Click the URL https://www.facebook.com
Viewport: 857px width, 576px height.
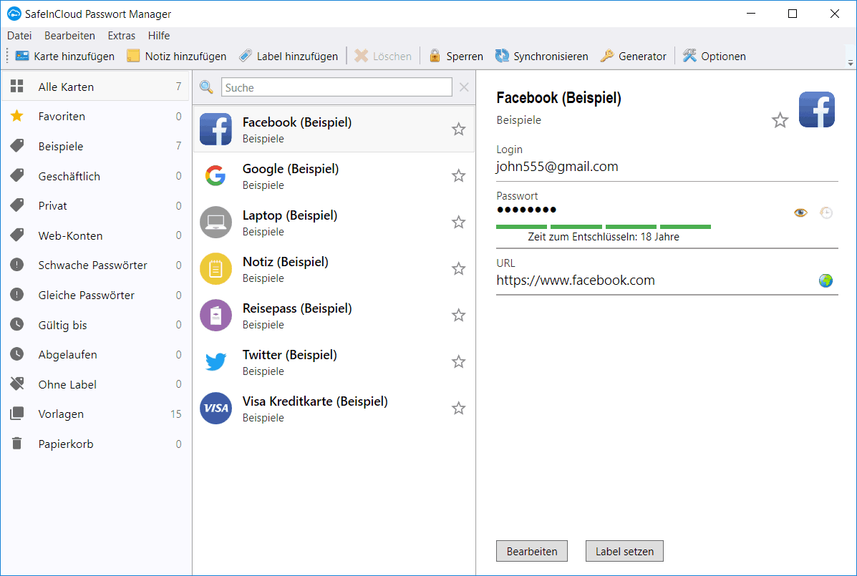576,280
